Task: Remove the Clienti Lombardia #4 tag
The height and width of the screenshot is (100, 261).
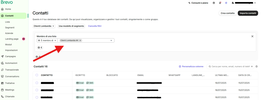Action: tap(80, 40)
